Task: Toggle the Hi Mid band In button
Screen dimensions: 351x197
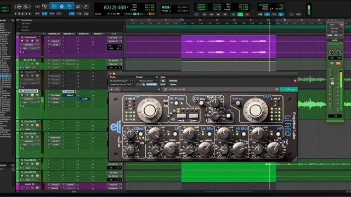Action: (x=244, y=134)
